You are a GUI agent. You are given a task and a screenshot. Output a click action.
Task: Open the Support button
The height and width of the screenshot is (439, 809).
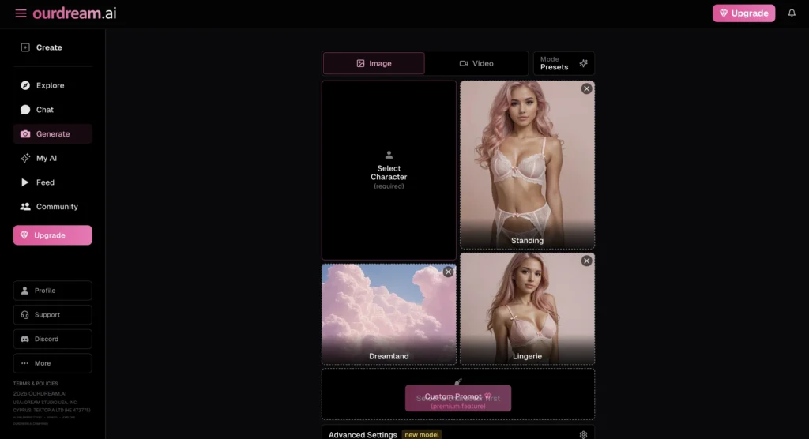(x=52, y=315)
